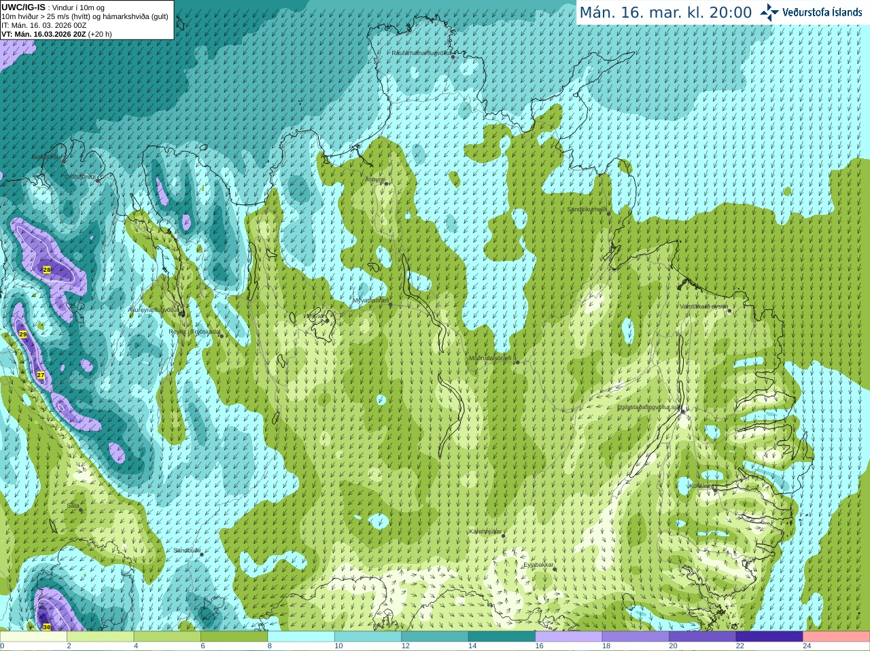The image size is (870, 651).
Task: Click the Vatnsskarð eystra label
Action: (x=704, y=306)
